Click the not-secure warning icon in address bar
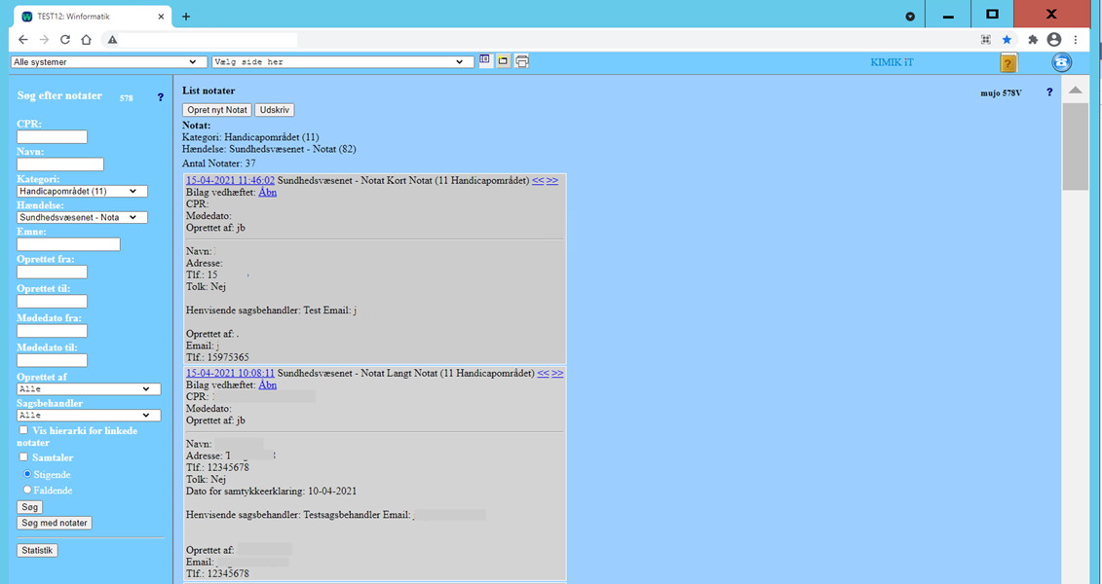The width and height of the screenshot is (1102, 584). pos(112,40)
